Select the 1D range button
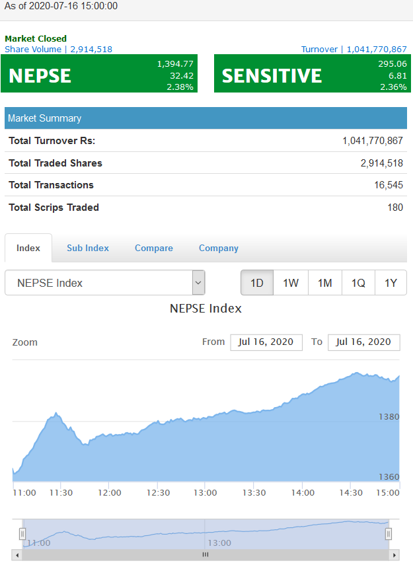 [x=257, y=282]
